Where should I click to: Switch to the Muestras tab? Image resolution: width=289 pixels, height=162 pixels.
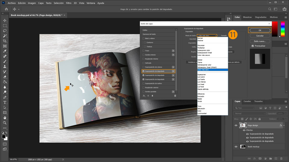point(247,17)
